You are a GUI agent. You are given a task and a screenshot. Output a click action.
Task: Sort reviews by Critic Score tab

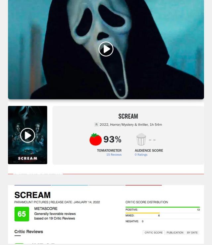(154, 232)
